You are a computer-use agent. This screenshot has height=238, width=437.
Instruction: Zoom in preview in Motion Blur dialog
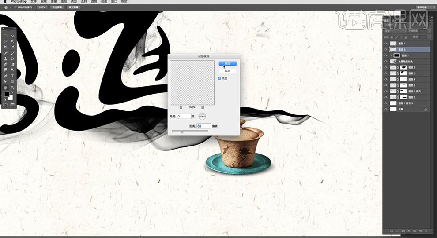[203, 107]
